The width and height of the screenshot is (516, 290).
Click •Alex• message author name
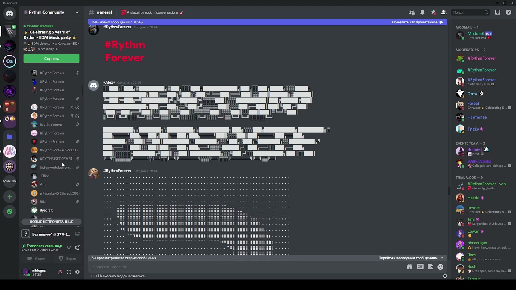click(x=109, y=83)
